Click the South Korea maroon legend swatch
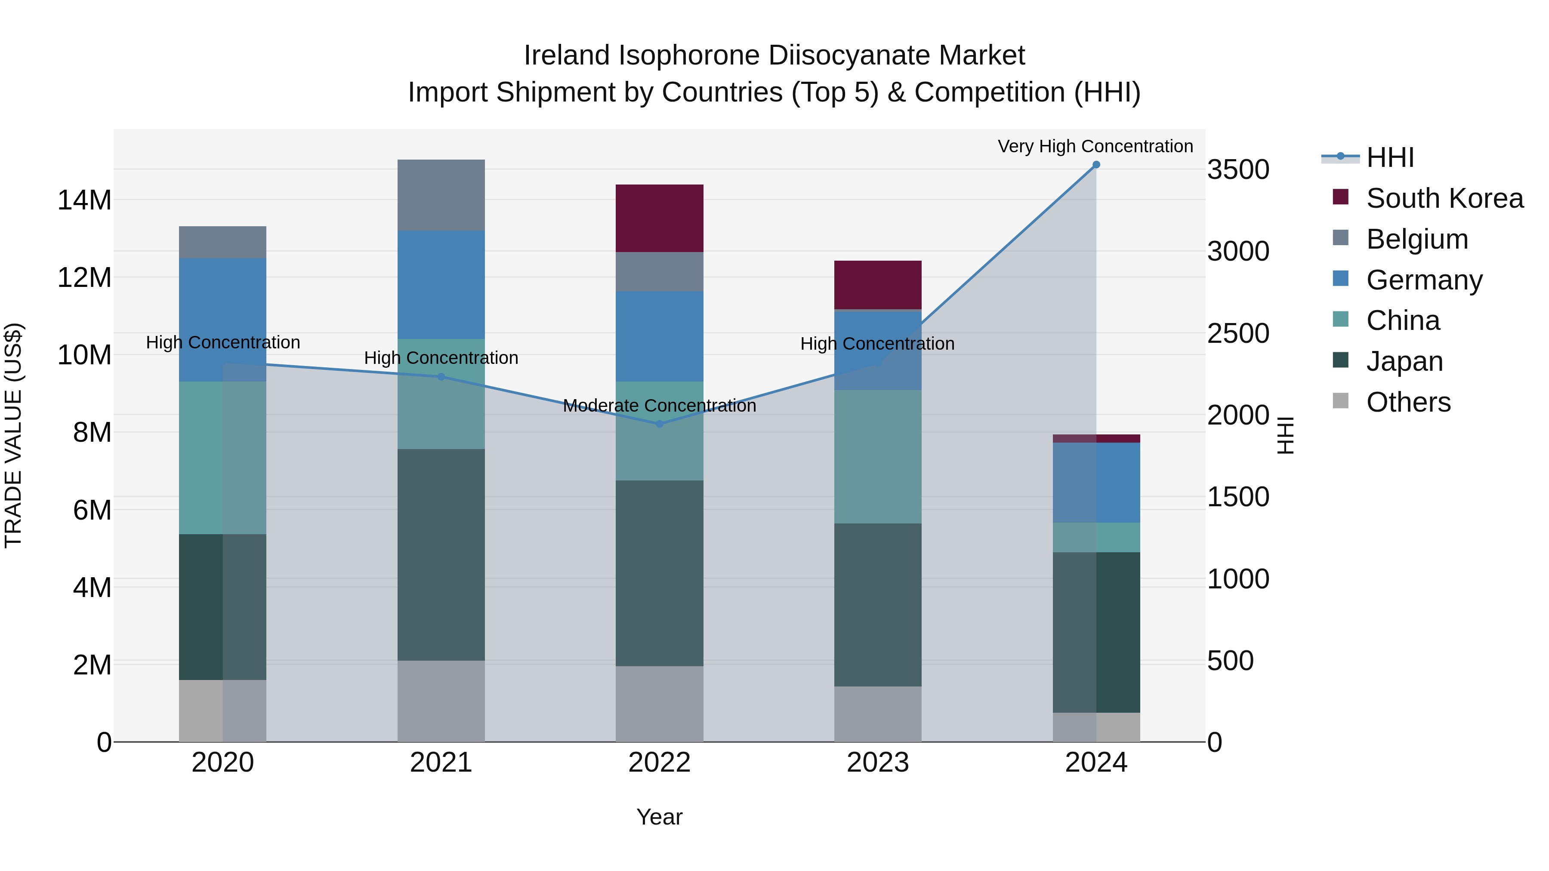Image resolution: width=1549 pixels, height=871 pixels. point(1341,197)
